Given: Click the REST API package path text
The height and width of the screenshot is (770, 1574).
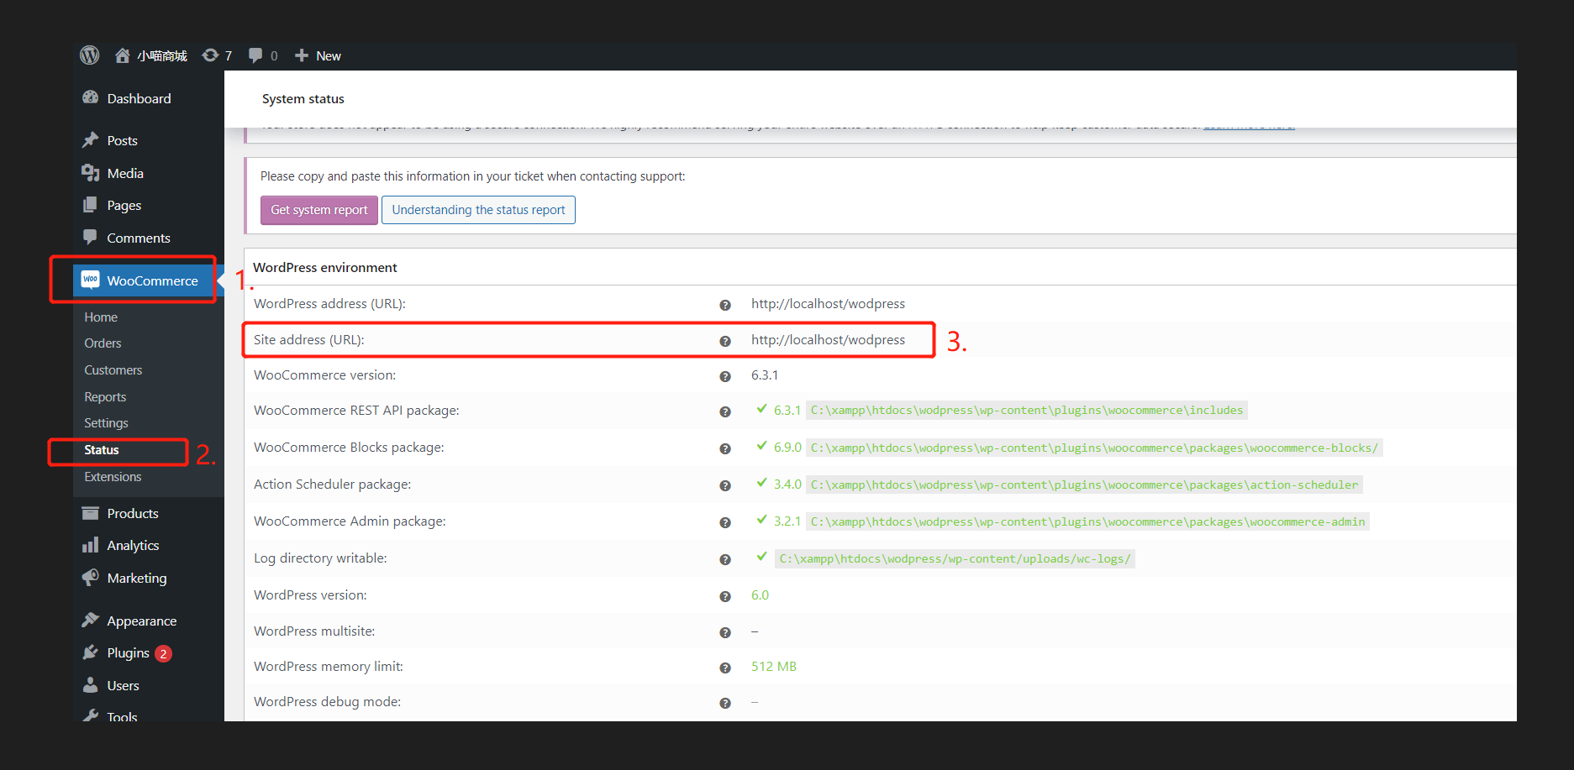Looking at the screenshot, I should click(1027, 410).
